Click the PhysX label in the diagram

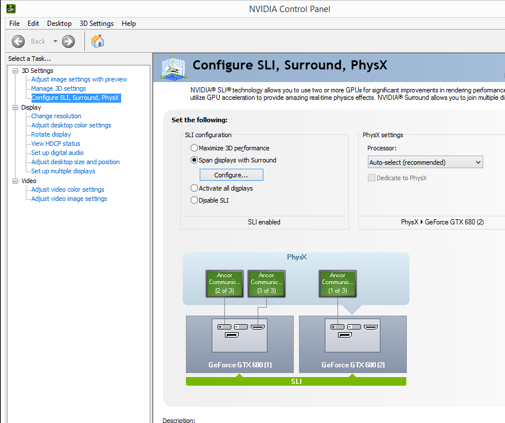pyautogui.click(x=297, y=257)
